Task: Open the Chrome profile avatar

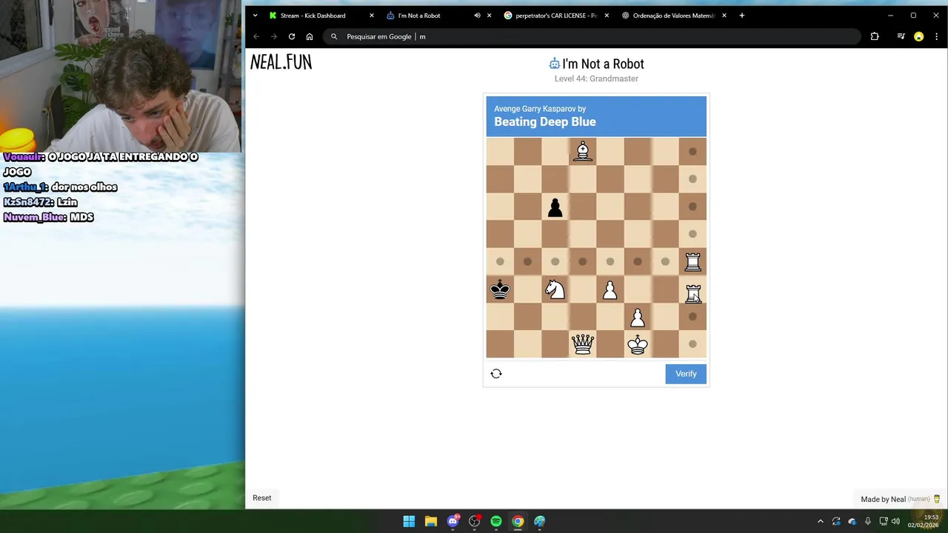Action: click(x=918, y=36)
